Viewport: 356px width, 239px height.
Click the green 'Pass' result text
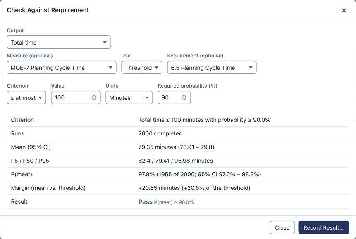(145, 202)
